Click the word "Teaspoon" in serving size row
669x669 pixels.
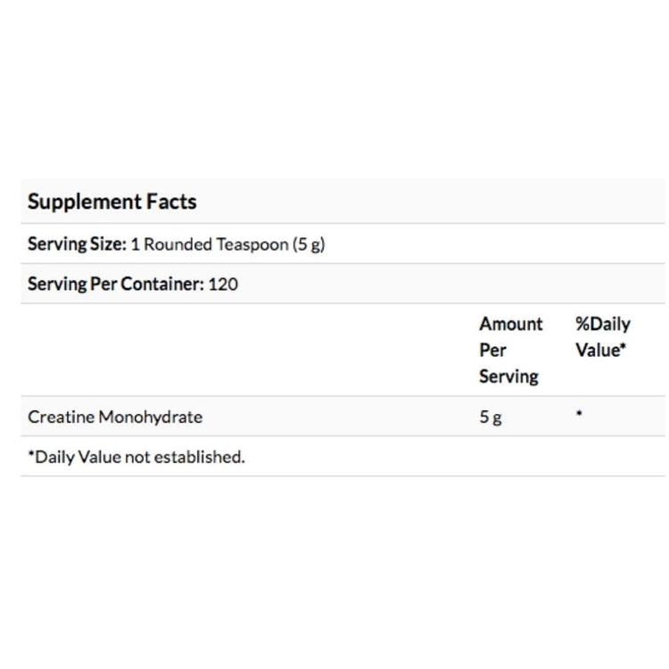pos(251,244)
